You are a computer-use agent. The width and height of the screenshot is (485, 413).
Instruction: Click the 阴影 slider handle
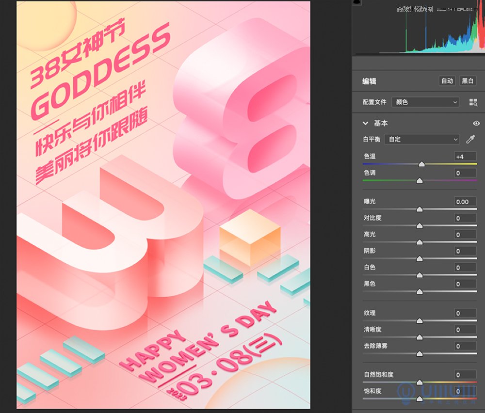coord(420,259)
